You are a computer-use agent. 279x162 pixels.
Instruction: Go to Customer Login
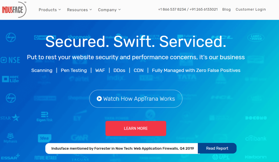pos(251,10)
